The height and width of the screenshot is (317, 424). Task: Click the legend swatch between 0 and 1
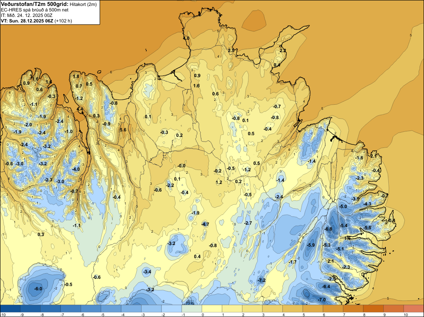(x=212, y=309)
